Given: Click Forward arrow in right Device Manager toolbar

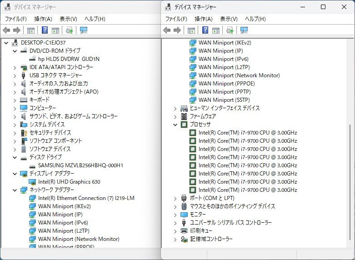Looking at the screenshot, I should pos(177,30).
